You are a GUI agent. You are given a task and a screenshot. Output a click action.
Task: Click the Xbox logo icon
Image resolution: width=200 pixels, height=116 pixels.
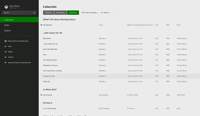[x=6, y=7]
